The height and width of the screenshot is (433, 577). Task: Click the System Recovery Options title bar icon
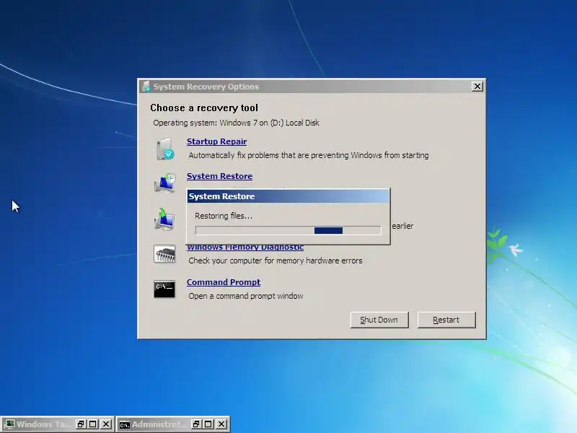146,87
